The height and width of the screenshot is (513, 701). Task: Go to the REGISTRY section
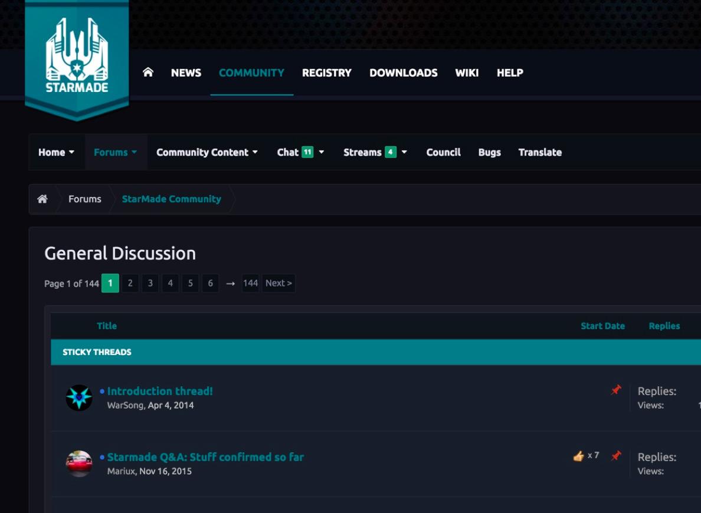(326, 73)
